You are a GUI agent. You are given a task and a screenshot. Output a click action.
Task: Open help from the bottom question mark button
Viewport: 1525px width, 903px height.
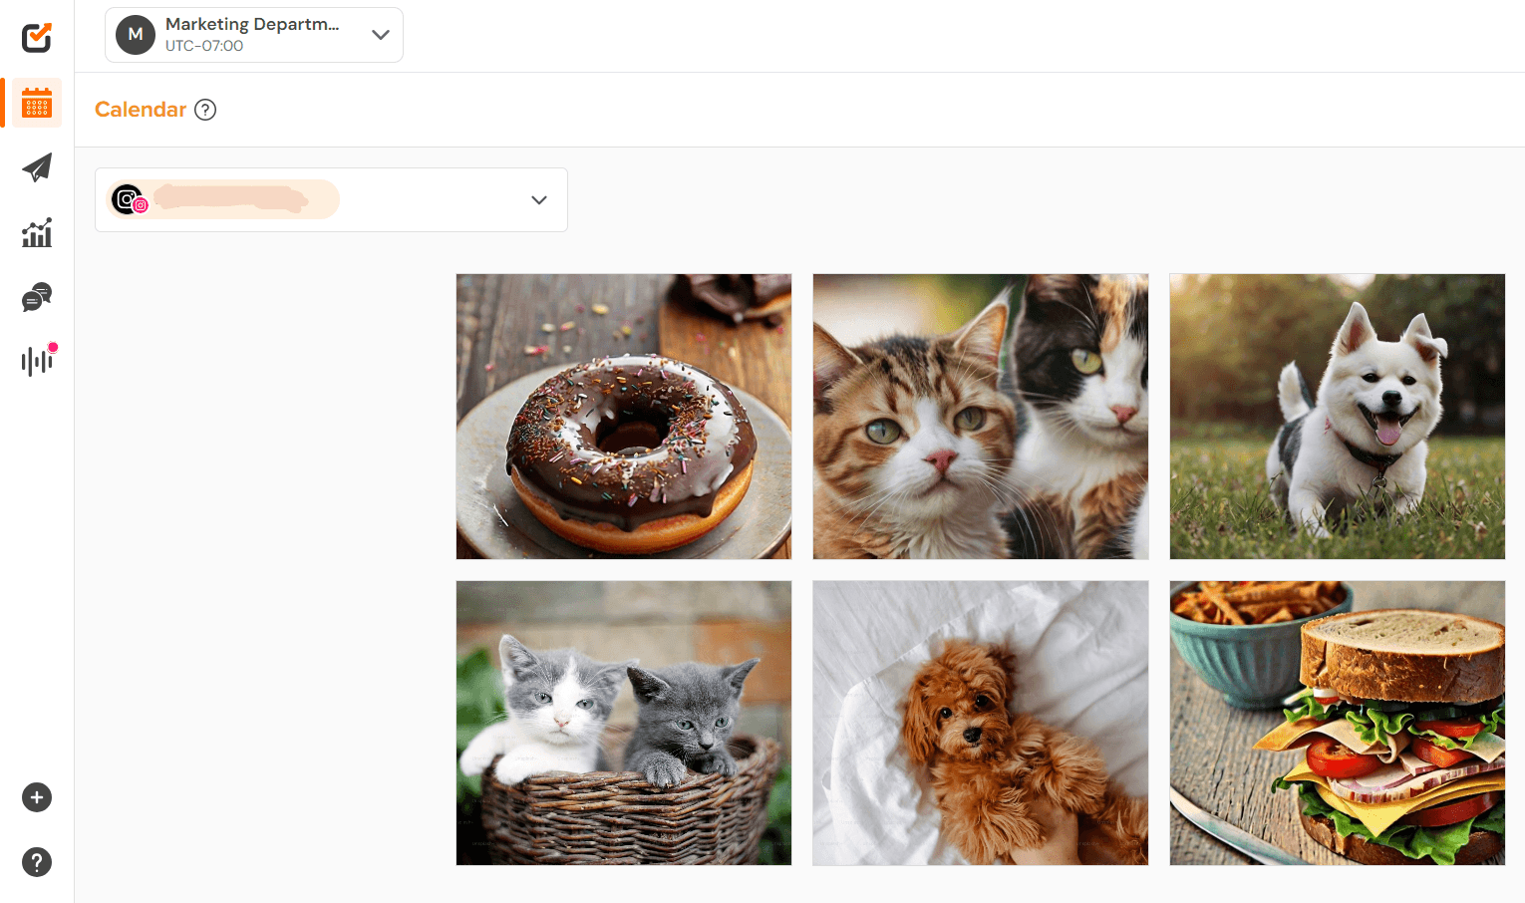pyautogui.click(x=36, y=862)
